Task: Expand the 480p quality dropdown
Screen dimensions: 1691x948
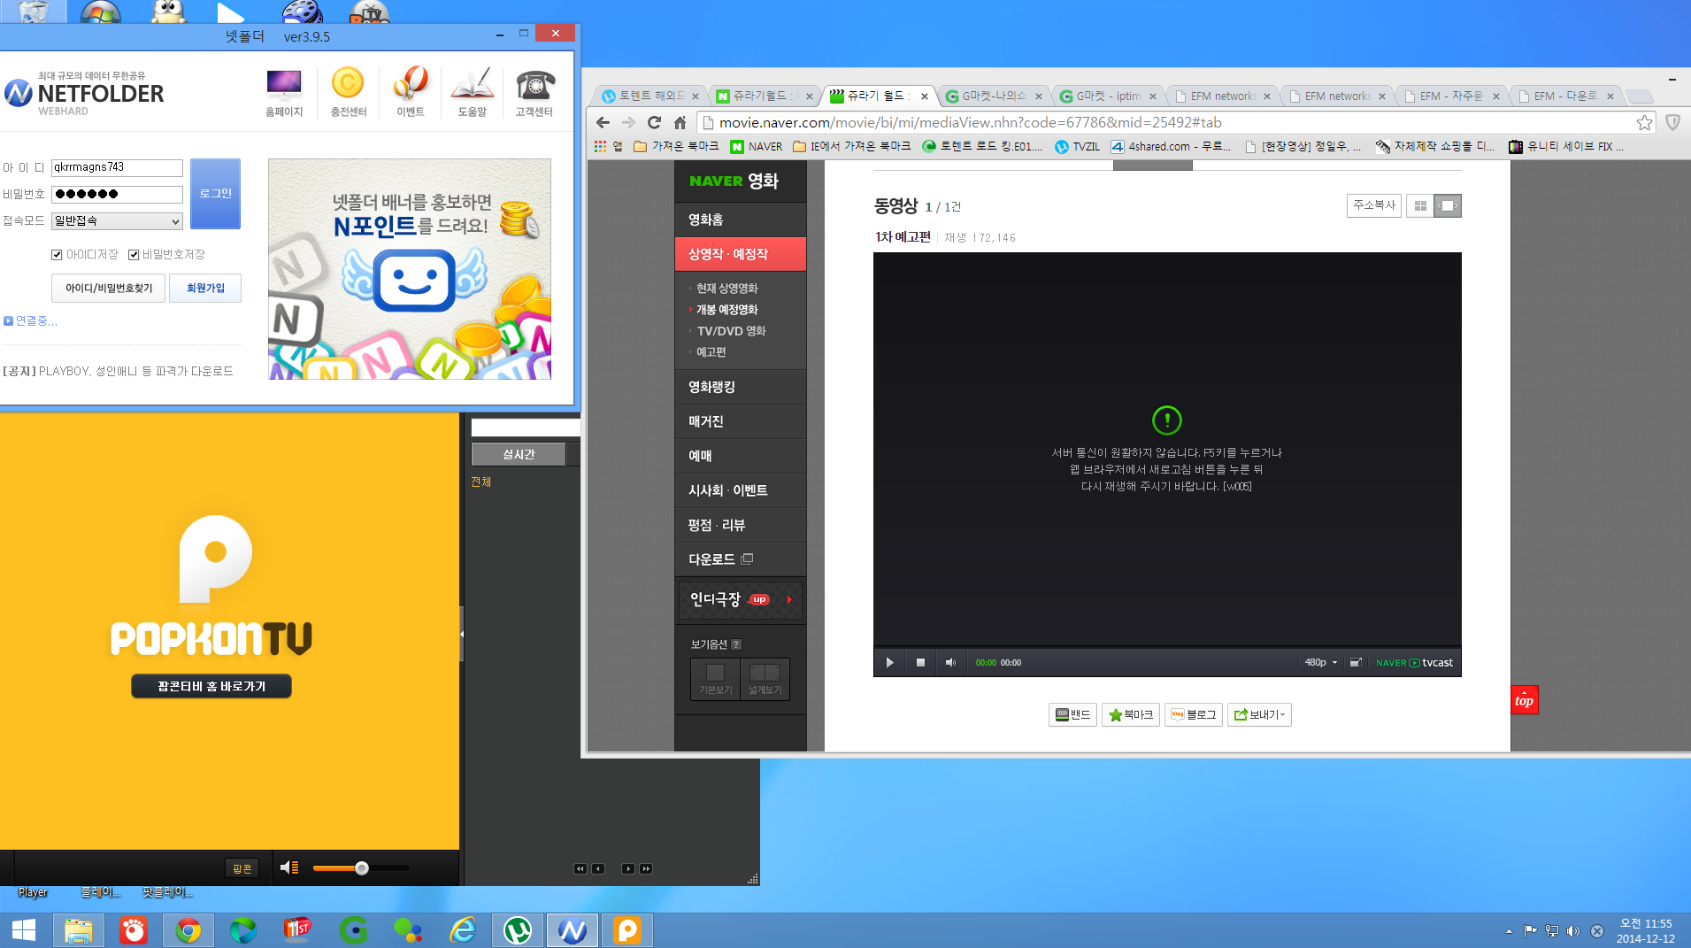Action: 1320,662
